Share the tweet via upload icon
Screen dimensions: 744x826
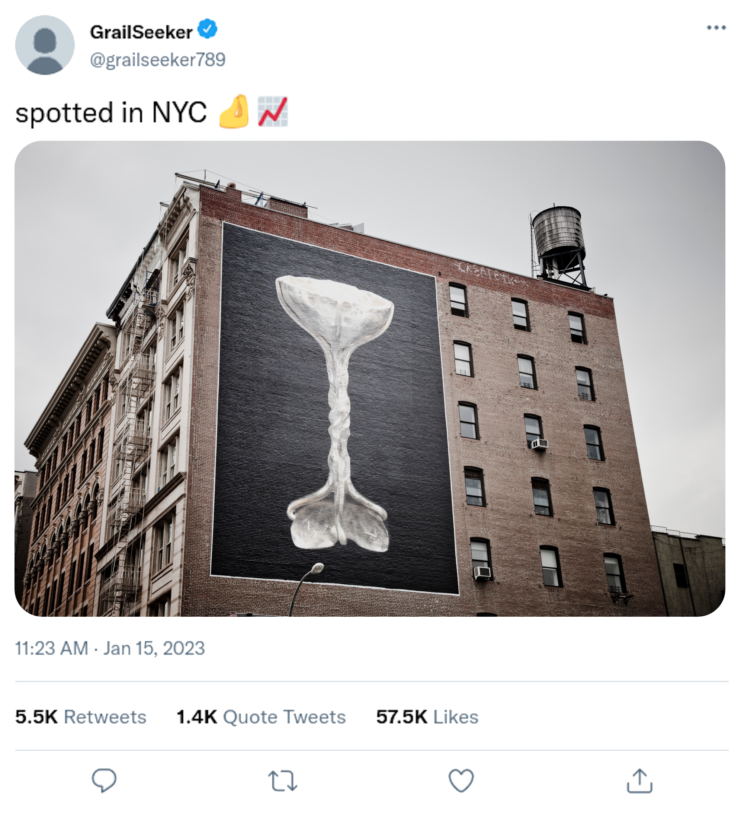[x=639, y=781]
